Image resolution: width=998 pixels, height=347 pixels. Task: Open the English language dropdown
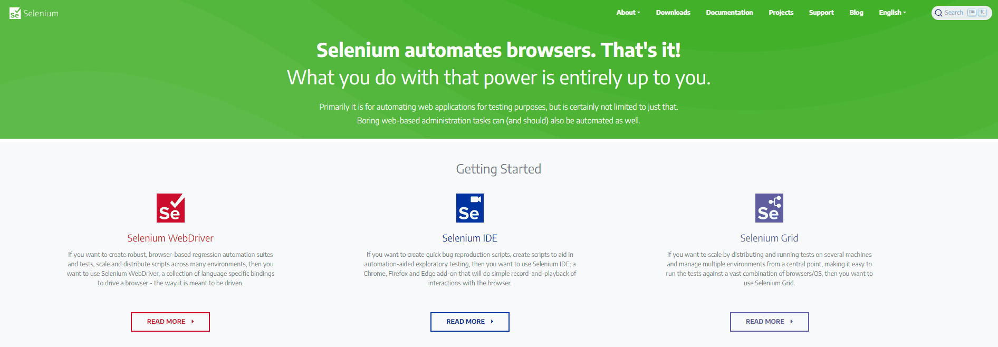pyautogui.click(x=893, y=13)
